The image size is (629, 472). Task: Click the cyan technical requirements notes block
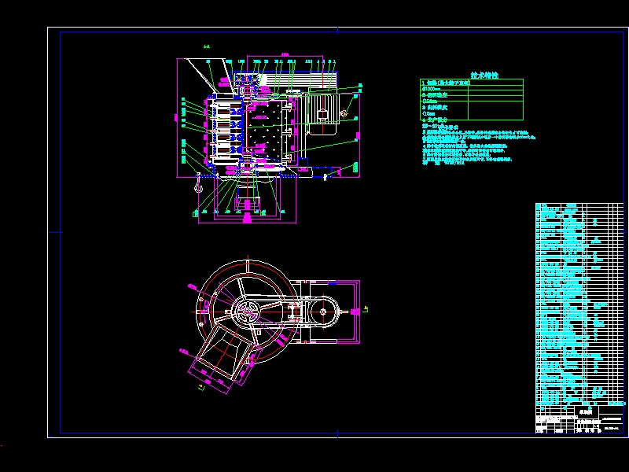(479, 143)
